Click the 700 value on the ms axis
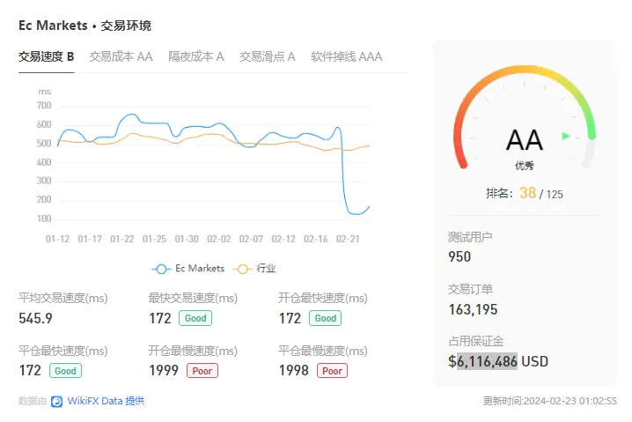 point(44,106)
